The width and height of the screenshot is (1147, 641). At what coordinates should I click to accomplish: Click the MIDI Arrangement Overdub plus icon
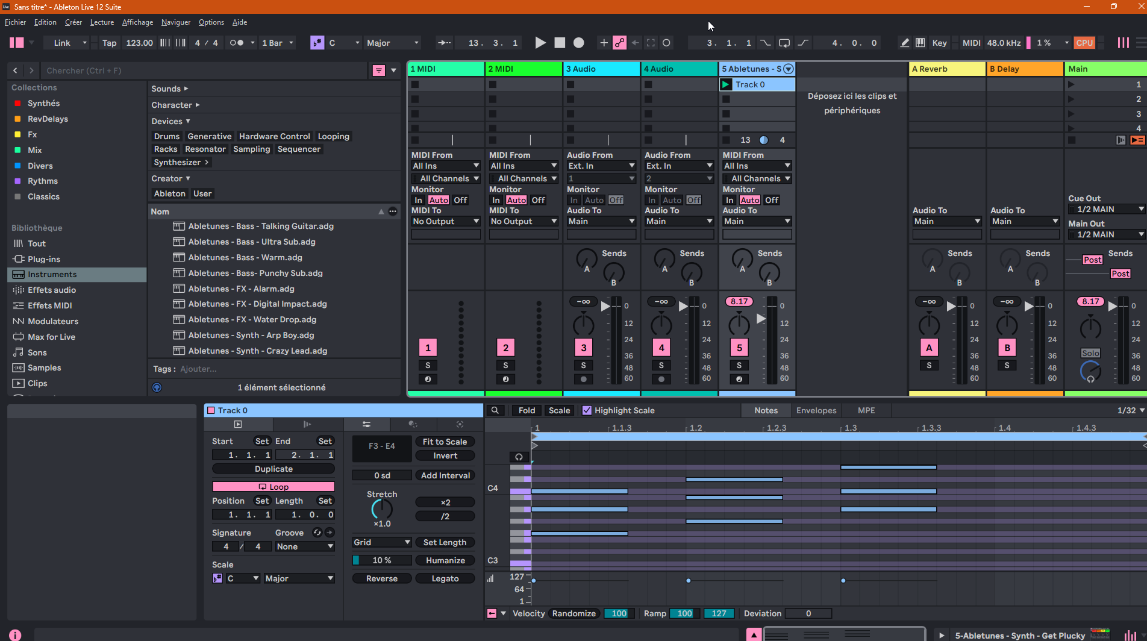click(604, 43)
